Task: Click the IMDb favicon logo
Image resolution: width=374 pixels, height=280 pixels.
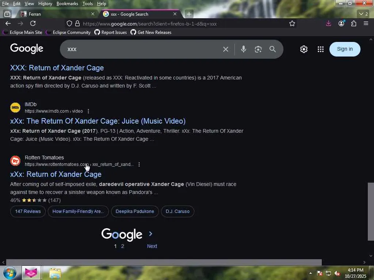Action: pyautogui.click(x=15, y=108)
